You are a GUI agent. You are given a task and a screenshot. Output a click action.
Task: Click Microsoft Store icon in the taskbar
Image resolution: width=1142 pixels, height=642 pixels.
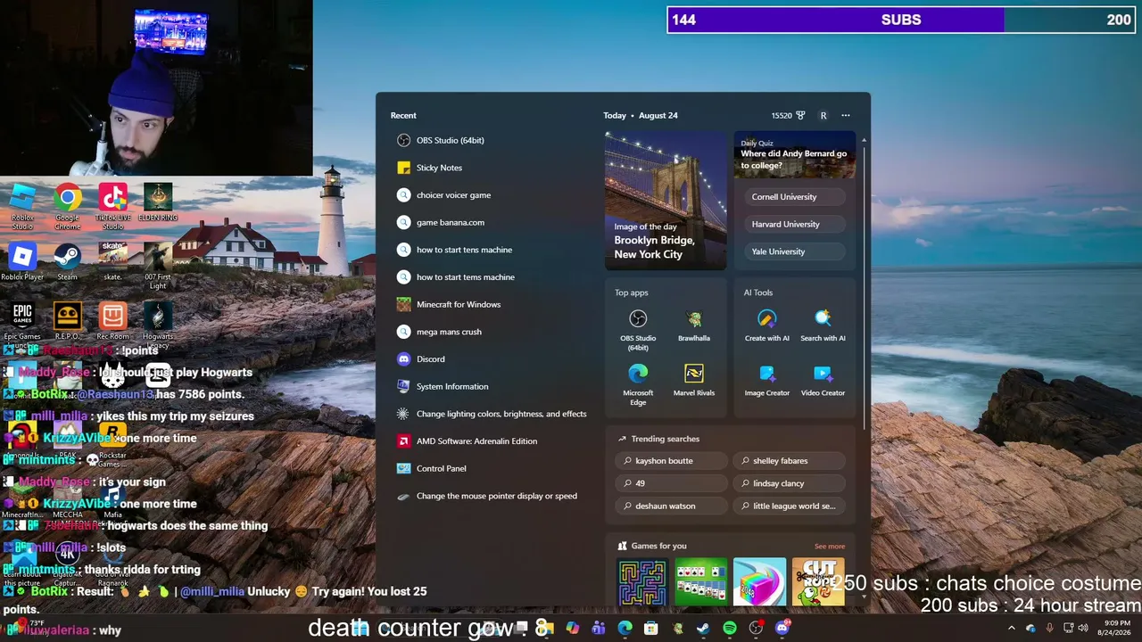[651, 629]
